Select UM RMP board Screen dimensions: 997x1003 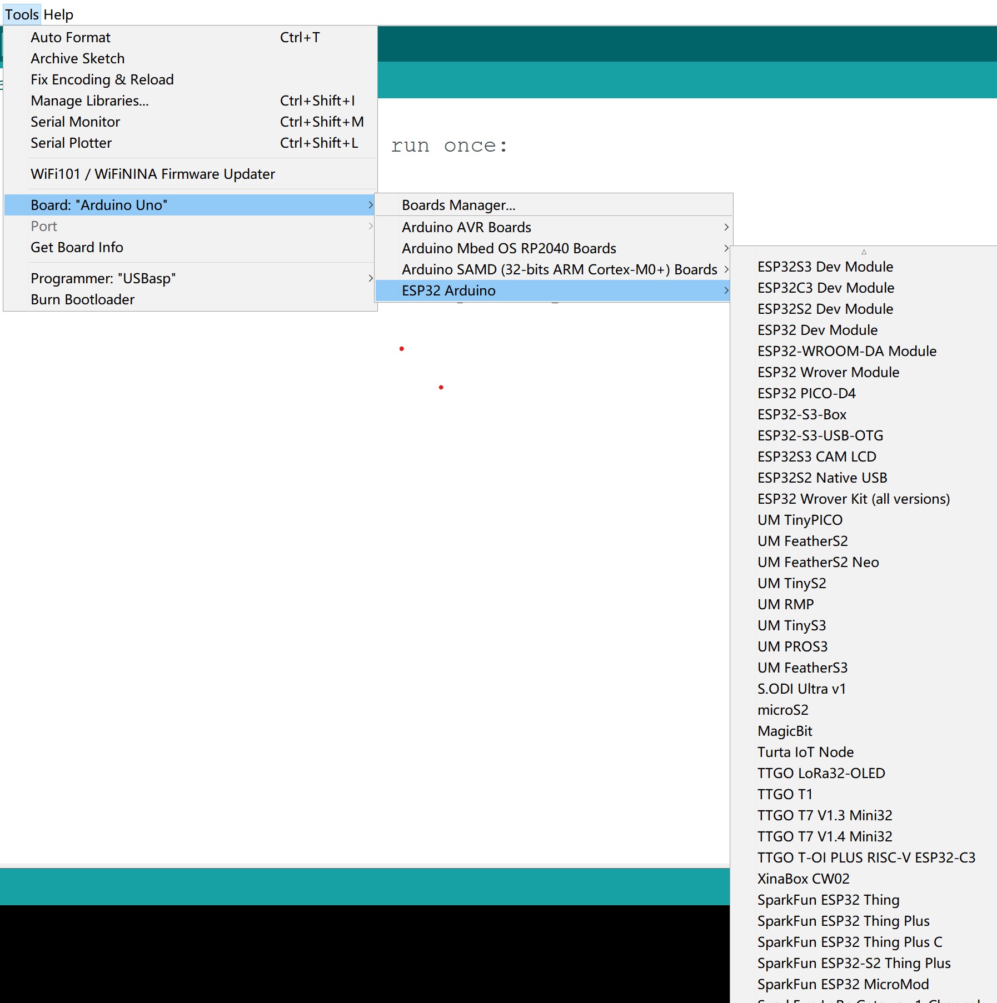click(x=864, y=604)
